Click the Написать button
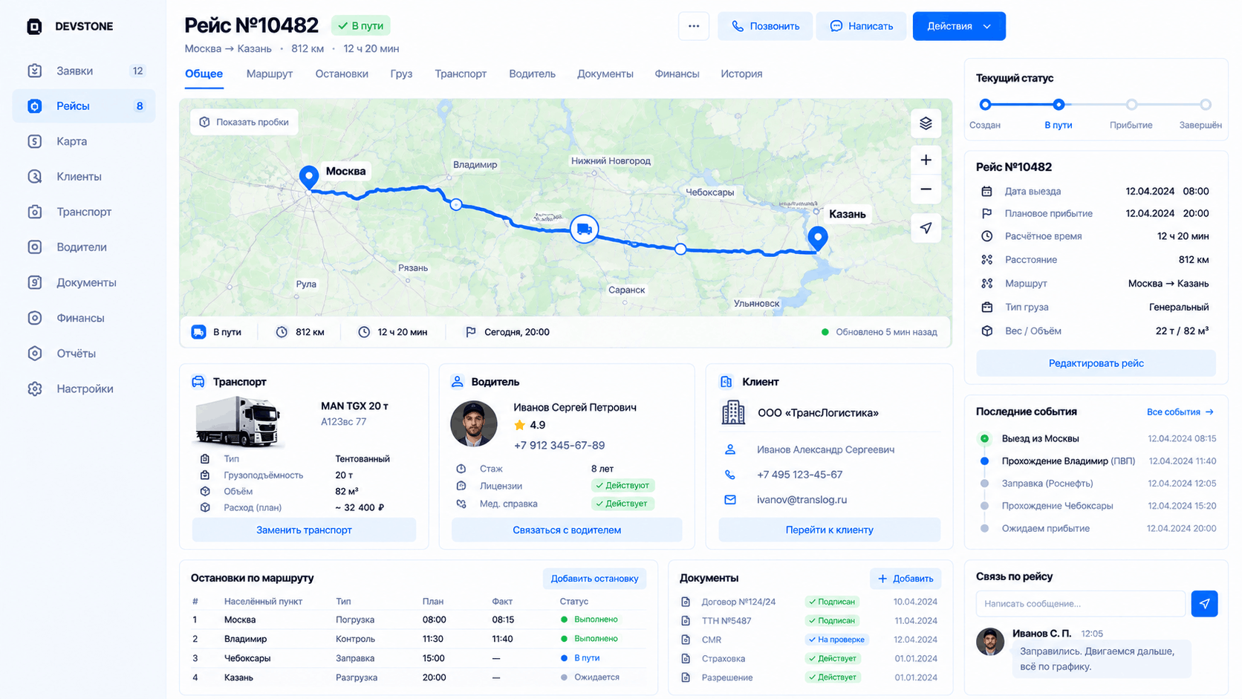Viewport: 1242px width, 699px height. 861,26
